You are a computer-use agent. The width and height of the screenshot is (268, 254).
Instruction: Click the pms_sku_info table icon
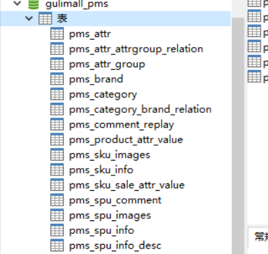click(x=57, y=169)
